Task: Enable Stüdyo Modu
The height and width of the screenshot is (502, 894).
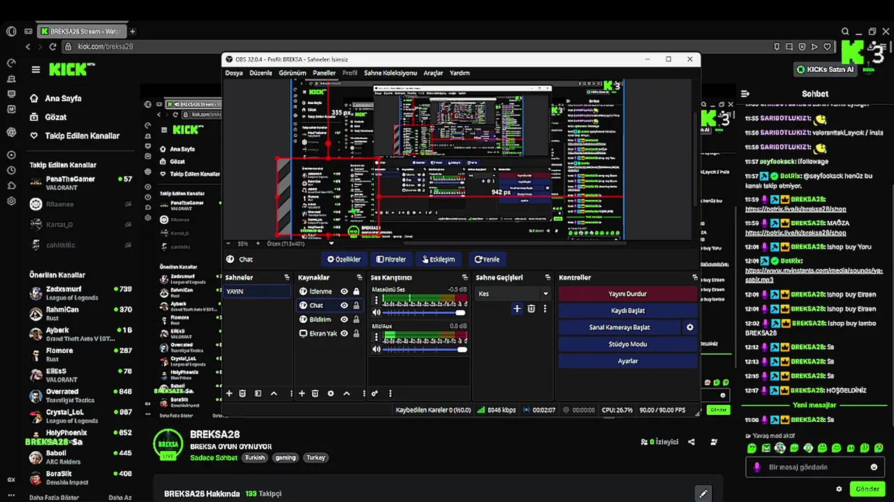Action: 628,344
